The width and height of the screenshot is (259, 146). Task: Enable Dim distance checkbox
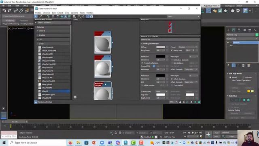pyautogui.click(x=172, y=63)
